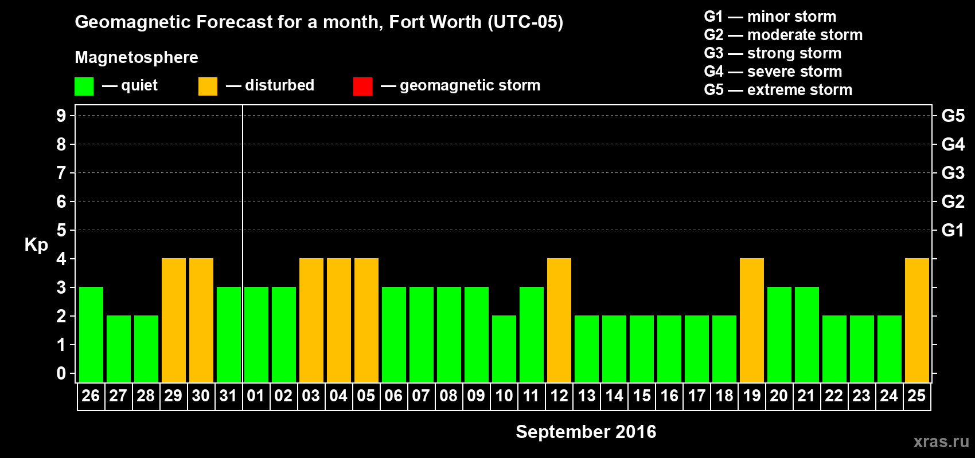Click the Kp axis value 9

61,116
